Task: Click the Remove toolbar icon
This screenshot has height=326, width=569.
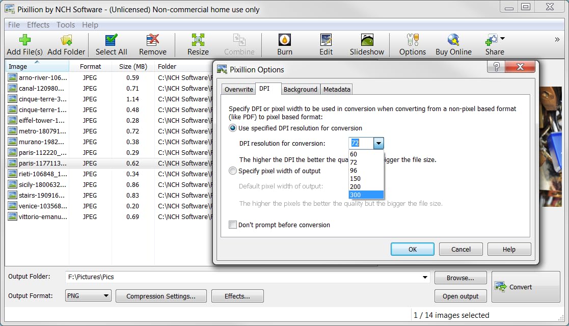Action: pyautogui.click(x=153, y=40)
